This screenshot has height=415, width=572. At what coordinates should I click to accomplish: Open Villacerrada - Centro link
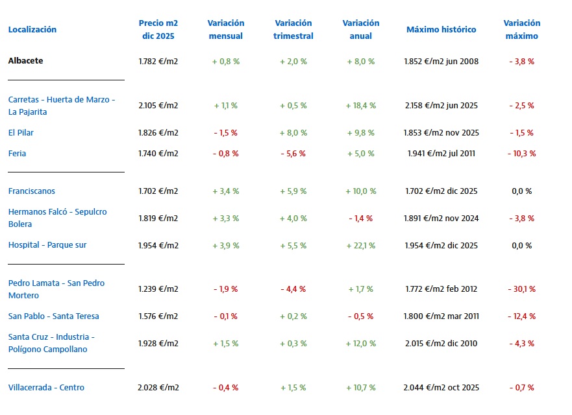(46, 388)
